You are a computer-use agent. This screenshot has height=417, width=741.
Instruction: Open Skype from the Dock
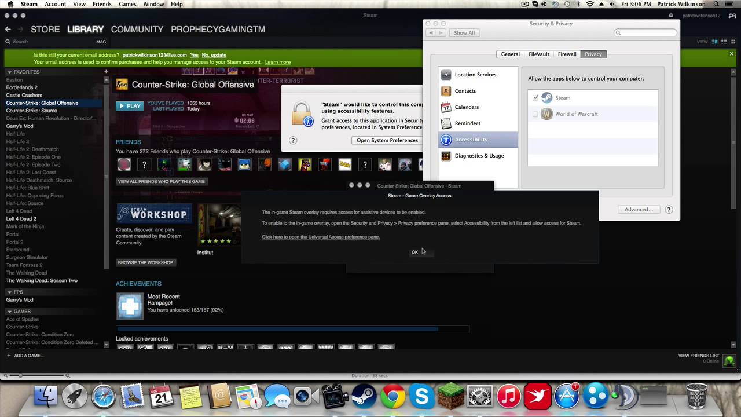(x=422, y=397)
